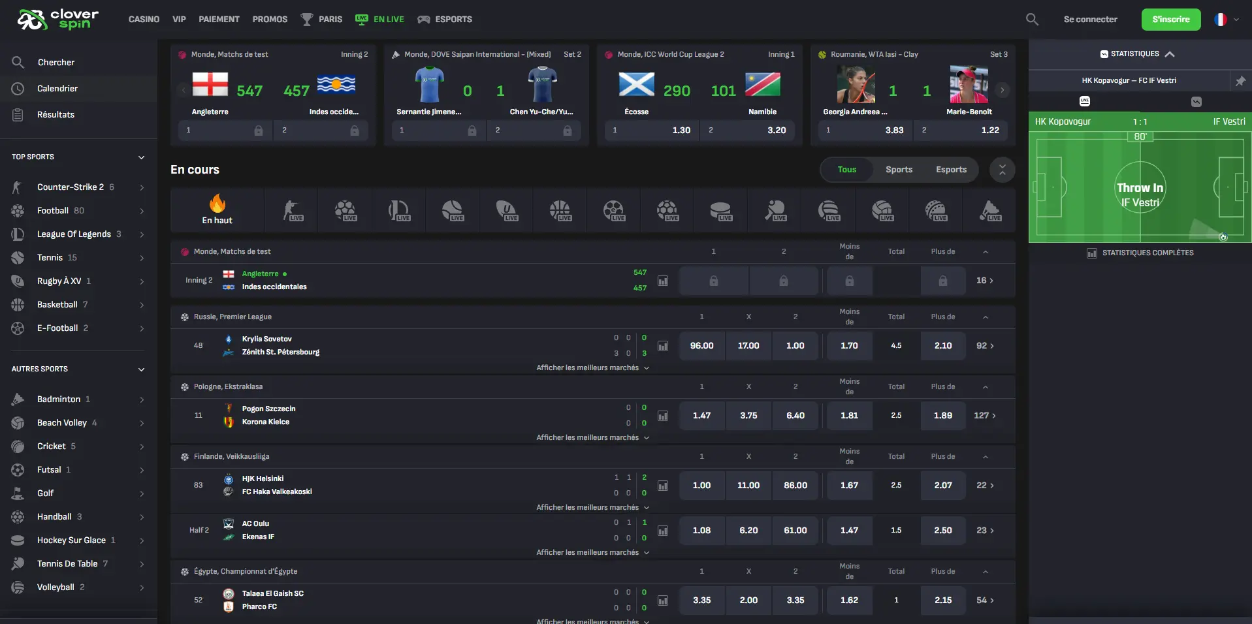Image resolution: width=1252 pixels, height=624 pixels.
Task: Click the live football pitch tracker
Action: 1140,187
